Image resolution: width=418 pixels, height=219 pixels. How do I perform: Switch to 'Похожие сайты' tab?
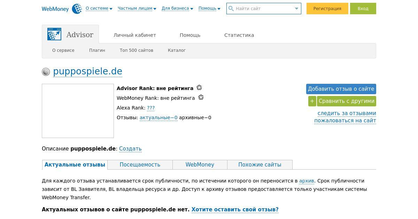260,165
